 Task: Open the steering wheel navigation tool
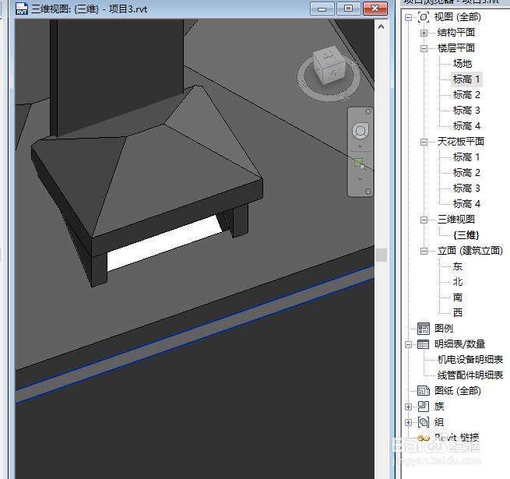click(361, 131)
